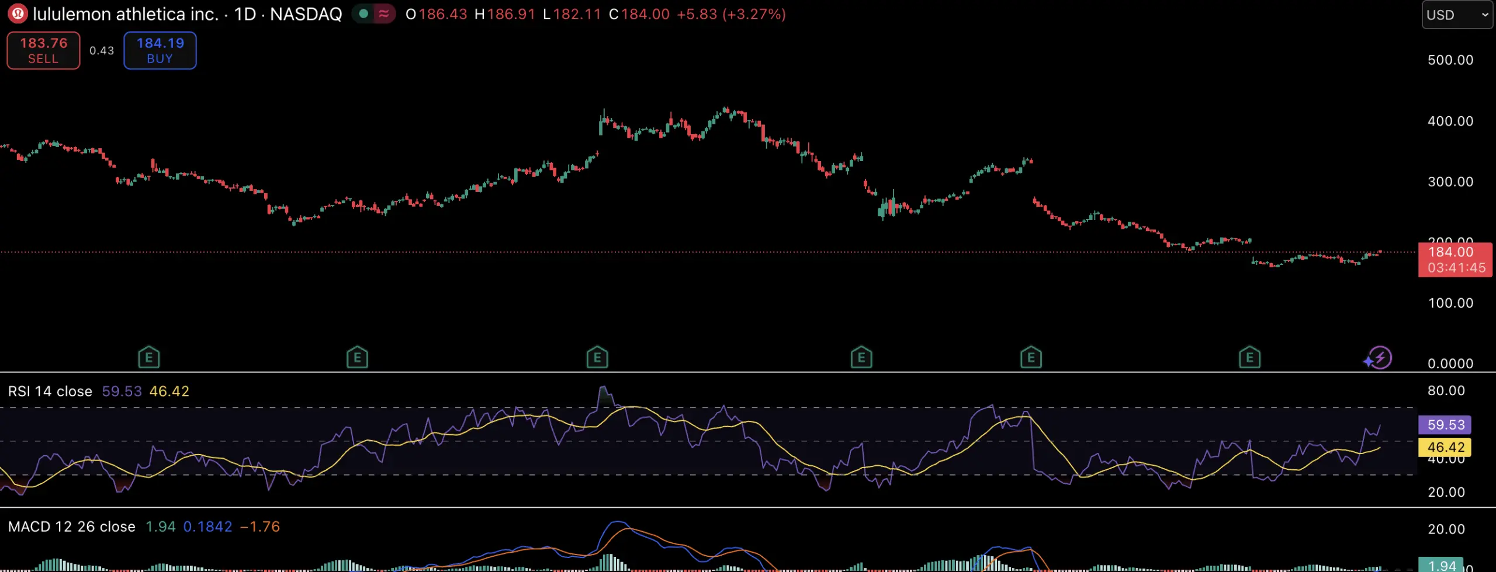
Task: Click the MACD 12 26 close indicator title
Action: 72,526
